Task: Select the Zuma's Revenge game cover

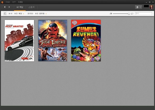Action: click(86, 41)
